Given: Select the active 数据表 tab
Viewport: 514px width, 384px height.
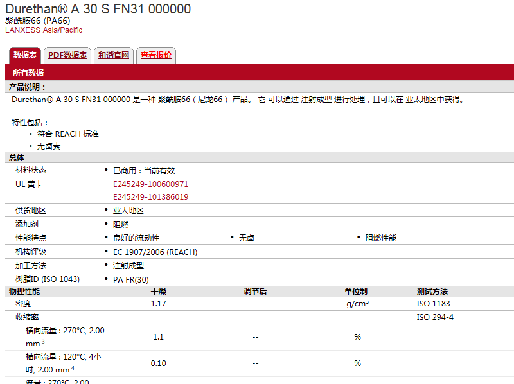Looking at the screenshot, I should click(25, 55).
